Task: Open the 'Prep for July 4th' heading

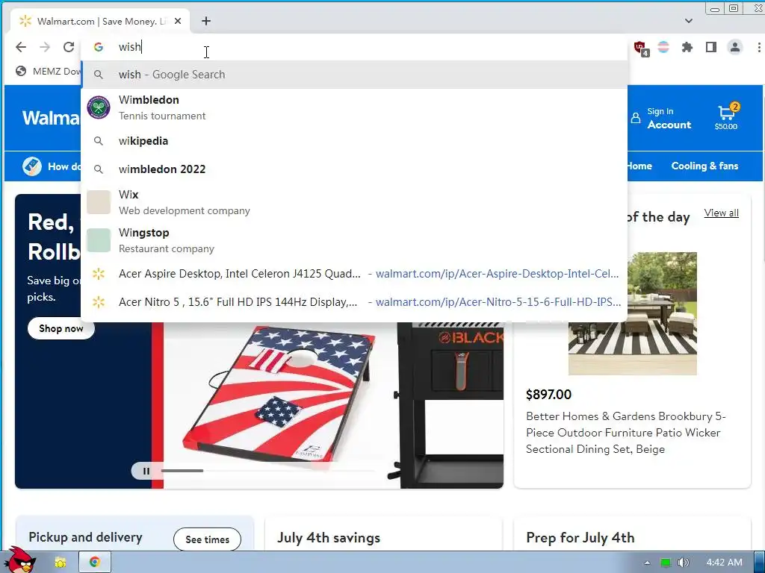Action: (580, 537)
